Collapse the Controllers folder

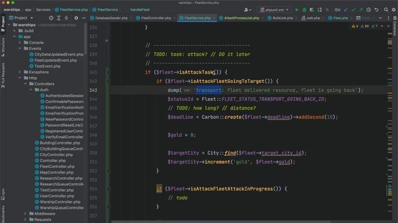pos(25,84)
